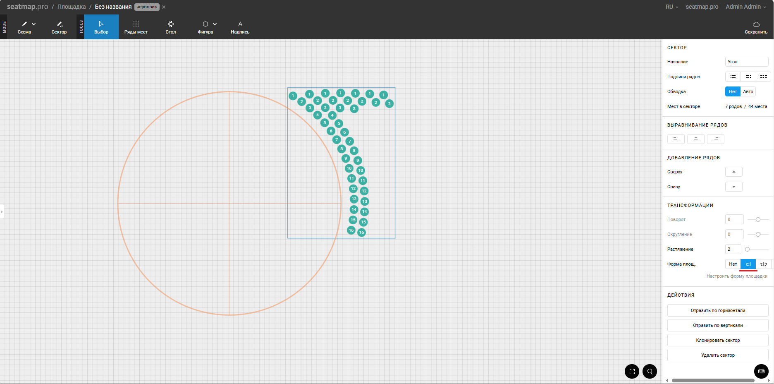Choose the Ряды мест tool
This screenshot has height=384, width=774.
[136, 27]
